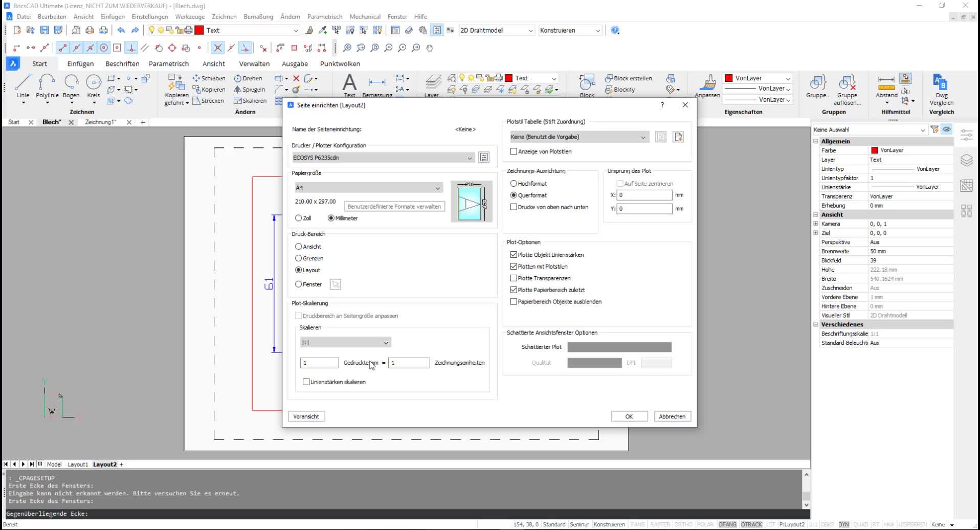Click Benutzerdefinierte Formate verwalten button
Viewport: 980px width, 530px height.
pos(394,207)
